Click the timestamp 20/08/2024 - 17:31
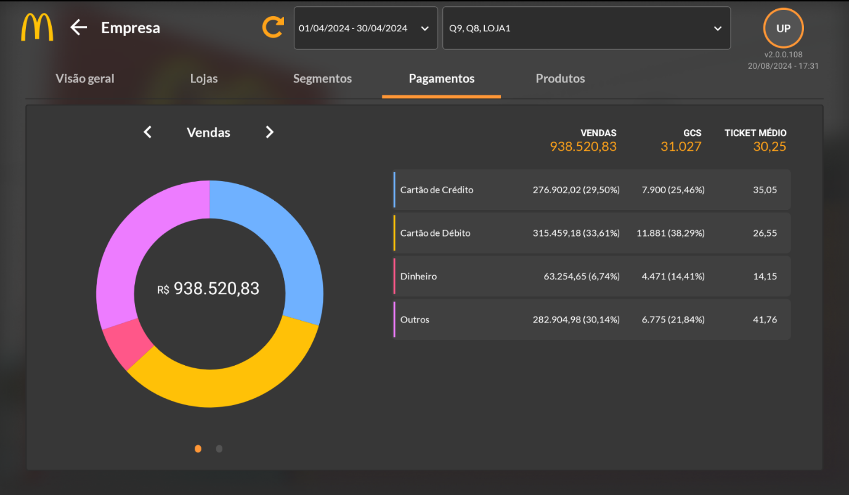Image resolution: width=849 pixels, height=495 pixels. (x=783, y=66)
